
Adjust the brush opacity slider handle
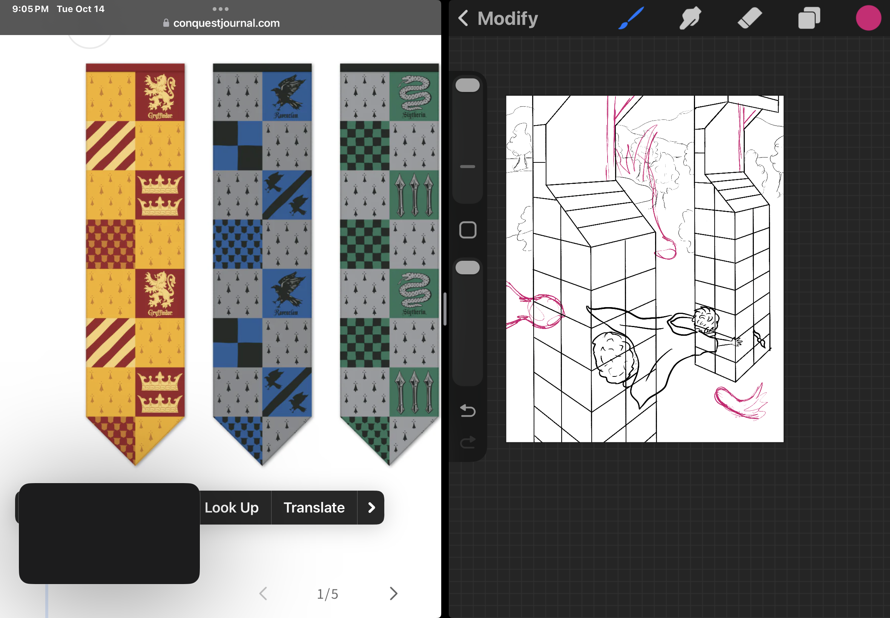pos(468,268)
